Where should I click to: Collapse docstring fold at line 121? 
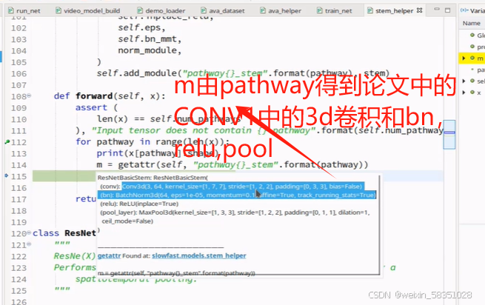(x=29, y=244)
